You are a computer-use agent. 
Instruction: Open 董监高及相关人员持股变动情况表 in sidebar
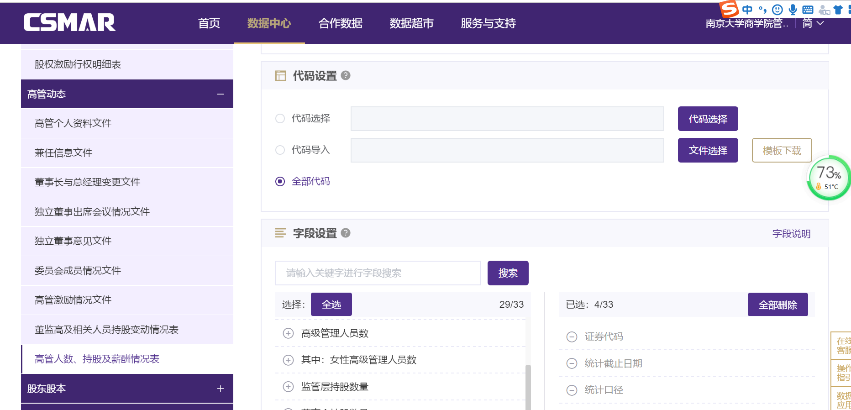pyautogui.click(x=127, y=330)
